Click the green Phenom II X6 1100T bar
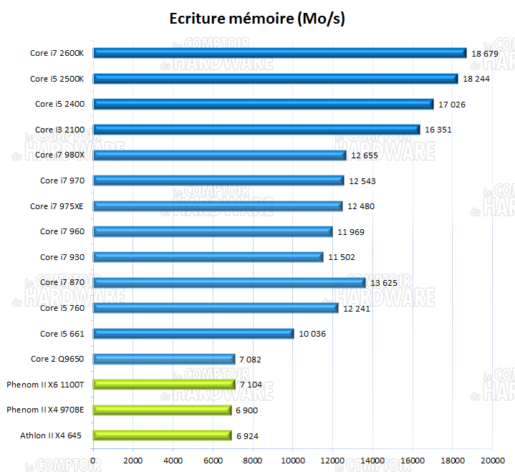This screenshot has width=515, height=472. click(164, 385)
